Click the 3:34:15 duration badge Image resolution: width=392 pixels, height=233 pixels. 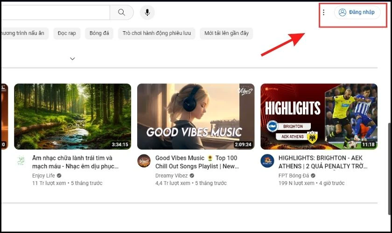pyautogui.click(x=120, y=144)
